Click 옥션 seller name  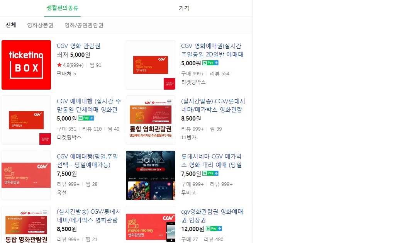point(62,192)
